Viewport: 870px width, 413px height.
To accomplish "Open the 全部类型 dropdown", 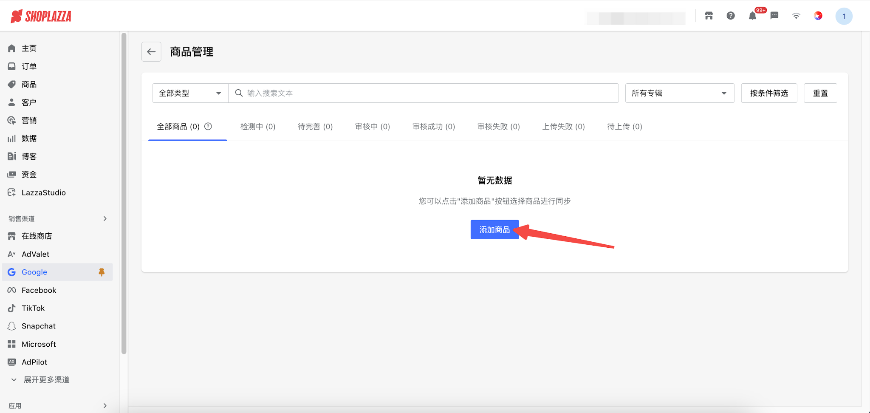I will (x=190, y=93).
